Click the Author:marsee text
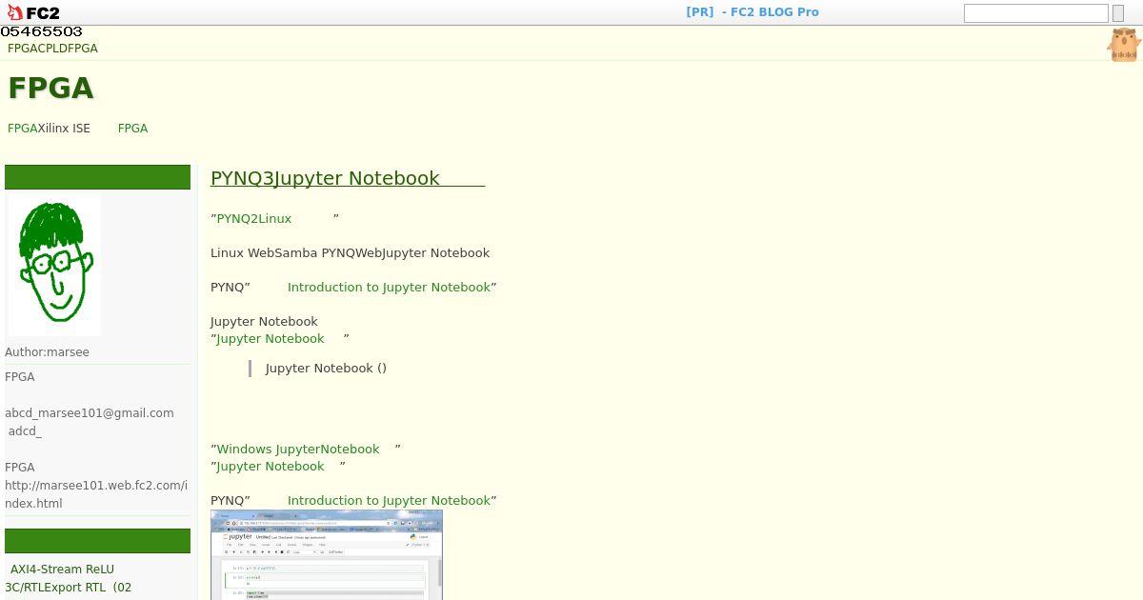 (47, 352)
